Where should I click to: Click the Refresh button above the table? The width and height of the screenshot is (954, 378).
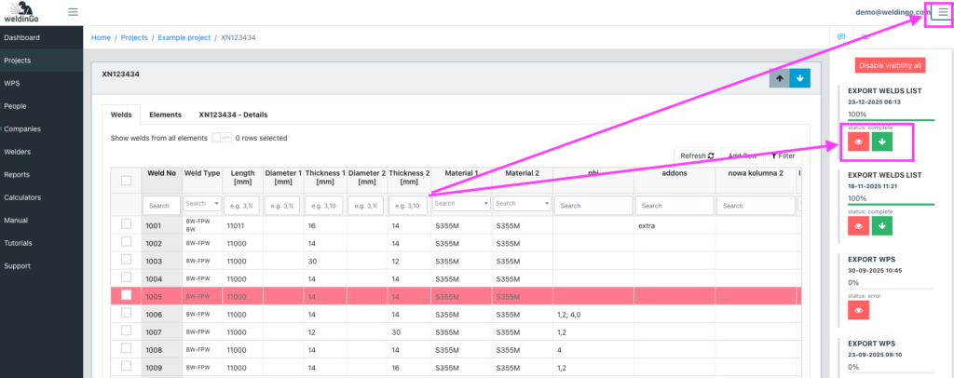tap(697, 155)
